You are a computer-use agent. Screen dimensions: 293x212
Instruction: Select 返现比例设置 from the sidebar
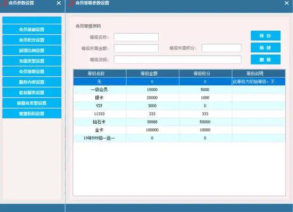[x=32, y=50]
